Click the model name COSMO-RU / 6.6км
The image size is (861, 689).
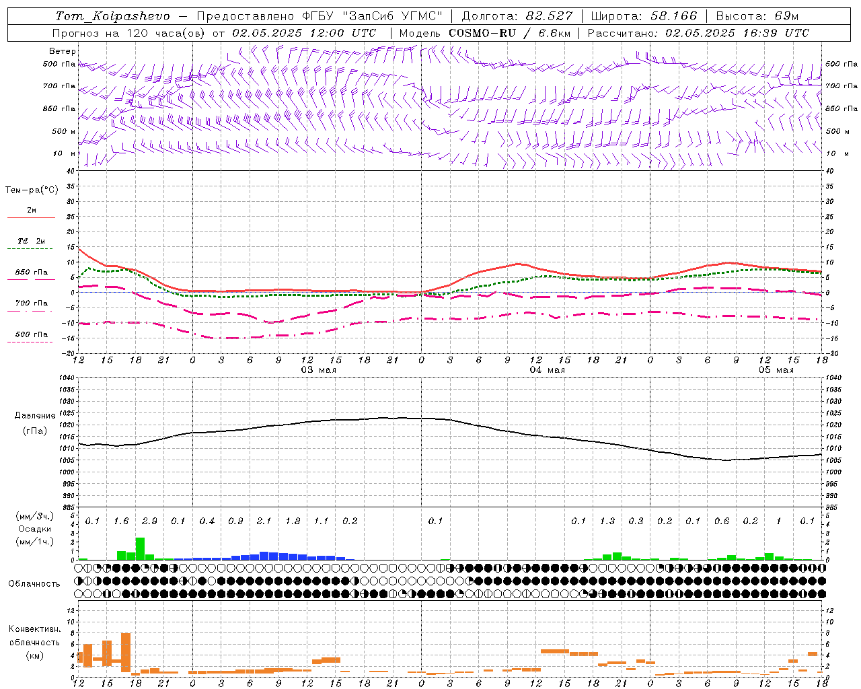point(509,33)
